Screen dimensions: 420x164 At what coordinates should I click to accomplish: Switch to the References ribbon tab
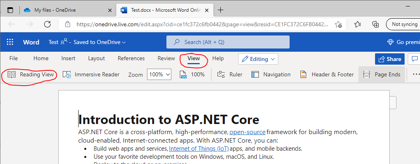[131, 58]
